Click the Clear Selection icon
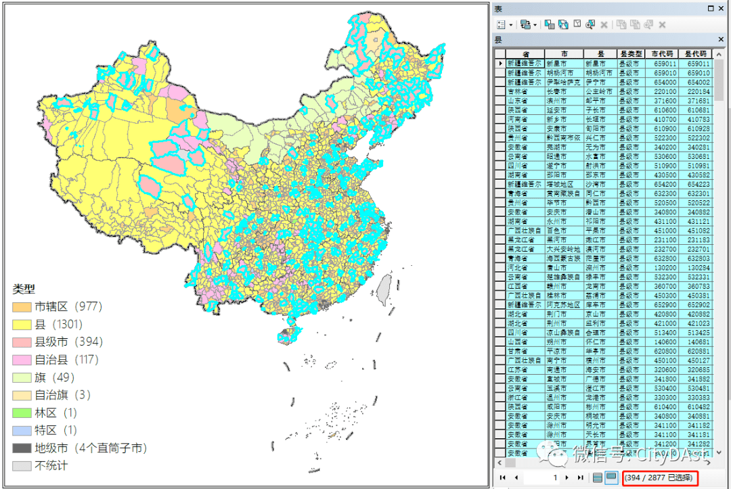Viewport: 731px width, 489px height. click(x=577, y=24)
